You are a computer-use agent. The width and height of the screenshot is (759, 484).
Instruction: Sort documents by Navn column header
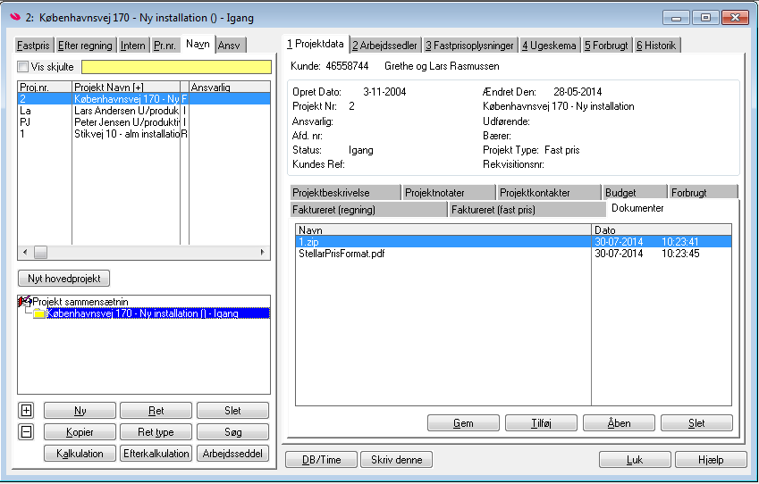click(443, 229)
